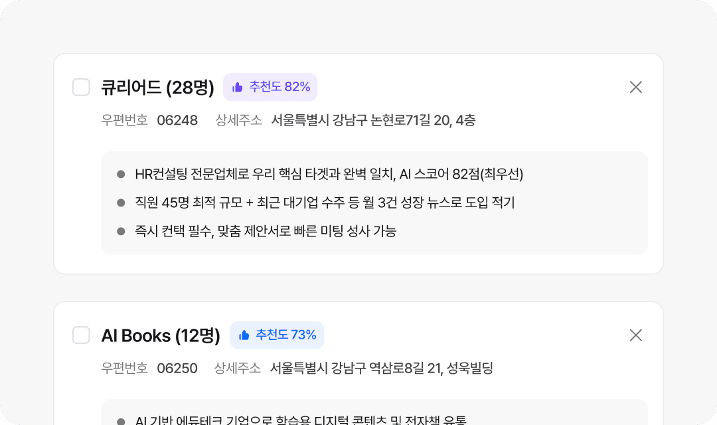Click postal code 06250

(177, 368)
